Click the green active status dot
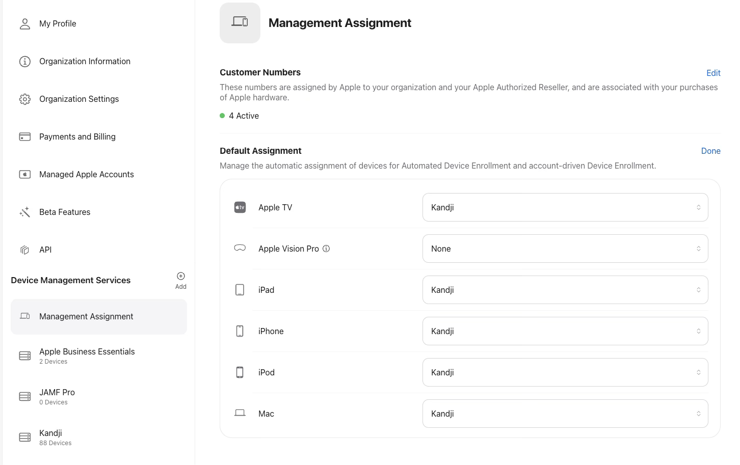This screenshot has height=465, width=740. pyautogui.click(x=222, y=116)
